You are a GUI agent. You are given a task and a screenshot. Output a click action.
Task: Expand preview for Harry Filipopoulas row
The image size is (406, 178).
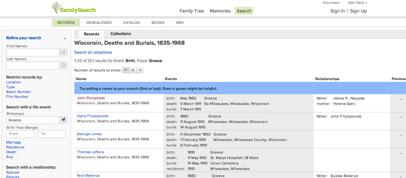coord(401,117)
